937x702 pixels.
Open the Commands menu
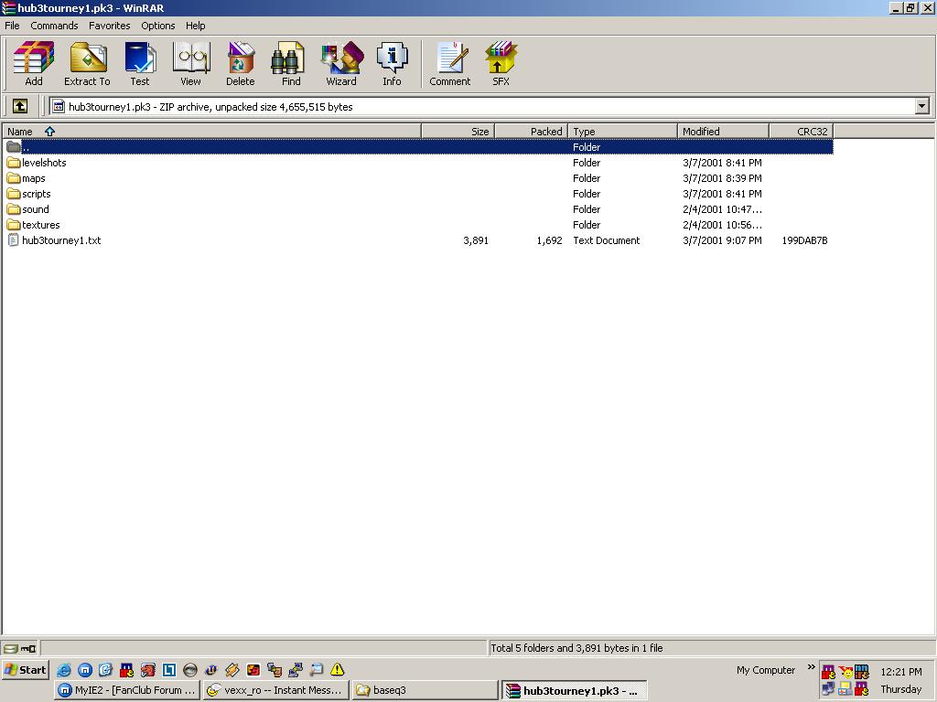tap(54, 26)
